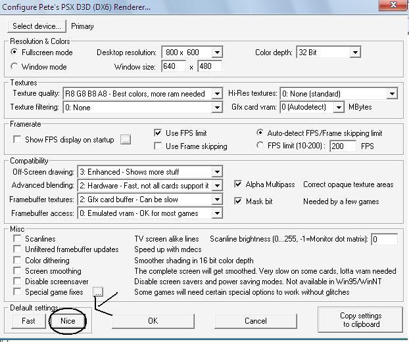Click the Cancel button

point(256,321)
